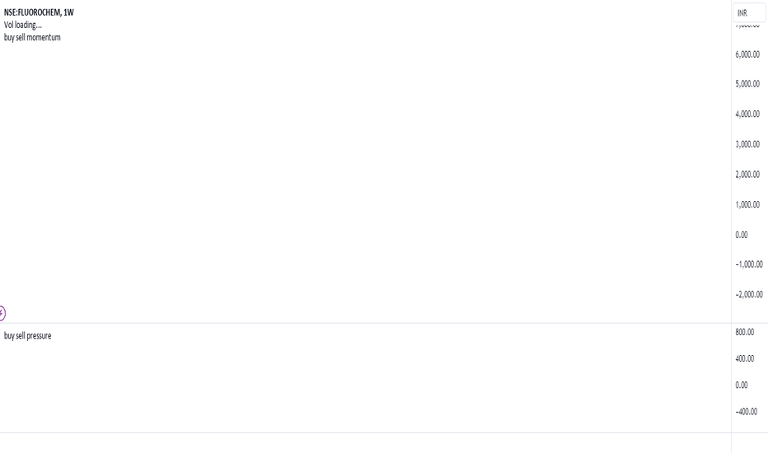Select the buy sell pressure indicator legend

click(x=27, y=336)
